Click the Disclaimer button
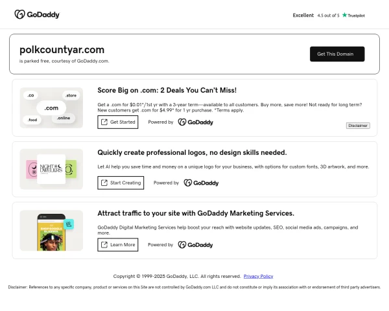Image resolution: width=389 pixels, height=311 pixels. (x=358, y=126)
